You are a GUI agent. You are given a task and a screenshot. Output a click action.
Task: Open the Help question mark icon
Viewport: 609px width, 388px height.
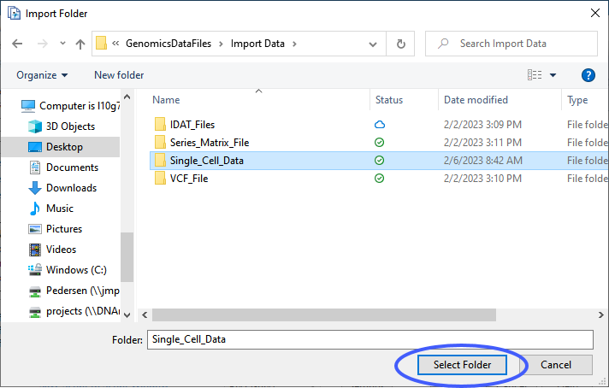tap(588, 75)
